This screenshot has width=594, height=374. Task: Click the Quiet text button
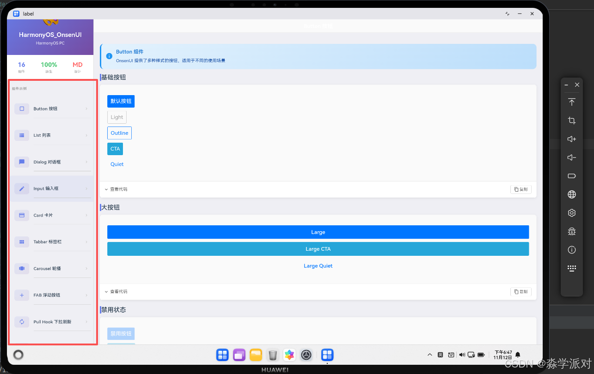click(117, 164)
